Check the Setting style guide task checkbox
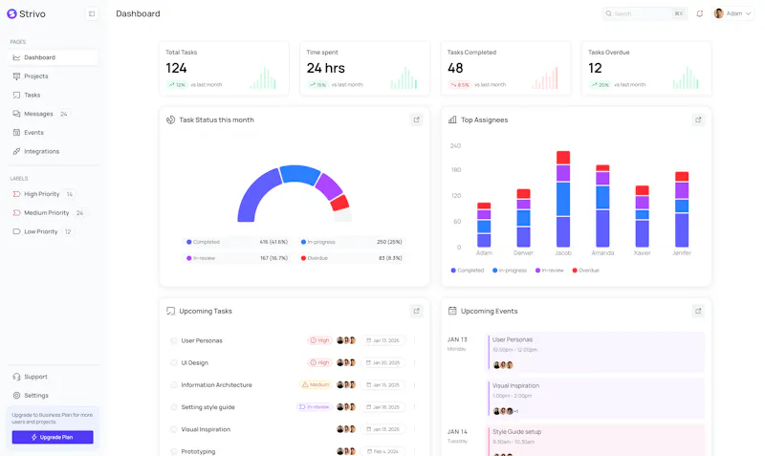Viewport: 765px width, 456px height. [x=174, y=407]
